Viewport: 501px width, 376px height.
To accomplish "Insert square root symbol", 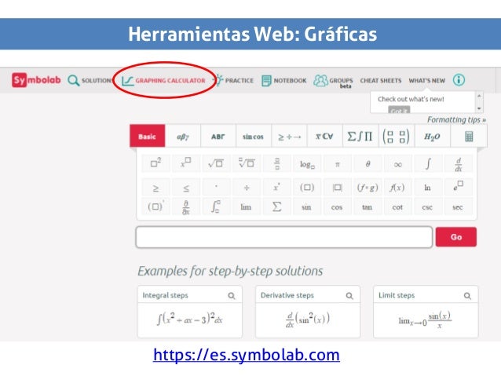I will [x=216, y=163].
